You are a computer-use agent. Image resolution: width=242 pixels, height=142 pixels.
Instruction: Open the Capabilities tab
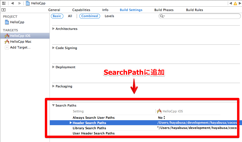[x=81, y=10]
